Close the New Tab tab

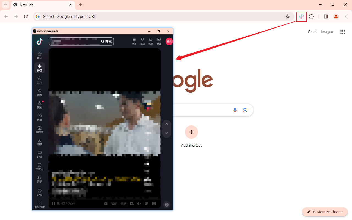tap(70, 5)
